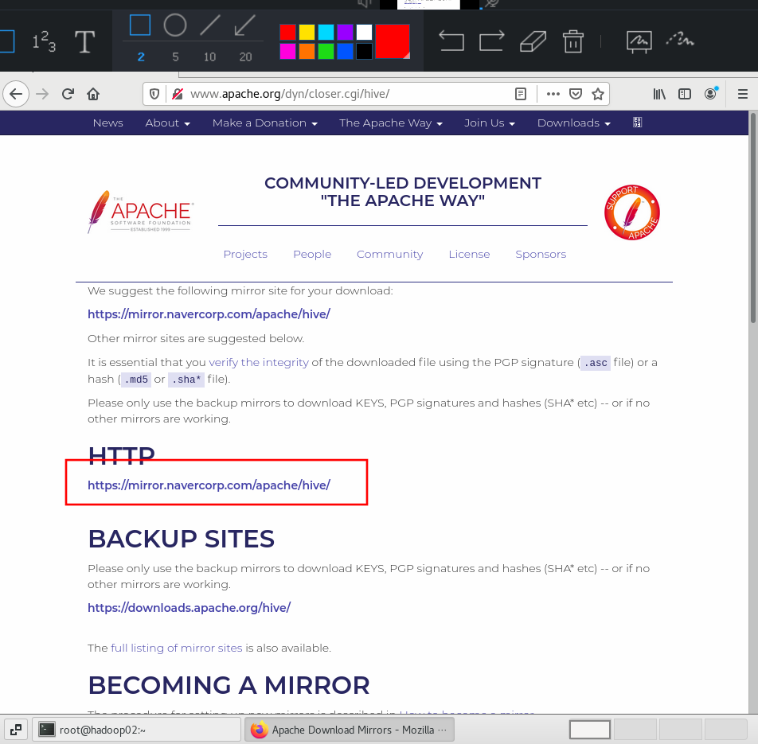
Task: Click the Apache Software Foundation logo
Action: (140, 212)
